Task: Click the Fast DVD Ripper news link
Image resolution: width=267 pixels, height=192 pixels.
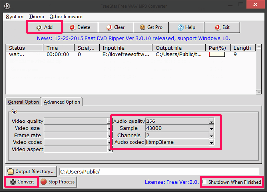Action: [133, 38]
